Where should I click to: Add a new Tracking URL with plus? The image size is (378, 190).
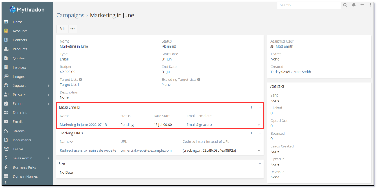coord(251,133)
